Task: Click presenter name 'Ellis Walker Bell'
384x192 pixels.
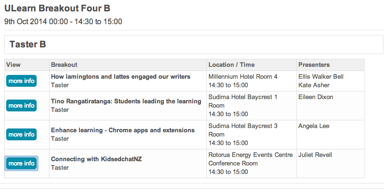Action: tap(321, 76)
